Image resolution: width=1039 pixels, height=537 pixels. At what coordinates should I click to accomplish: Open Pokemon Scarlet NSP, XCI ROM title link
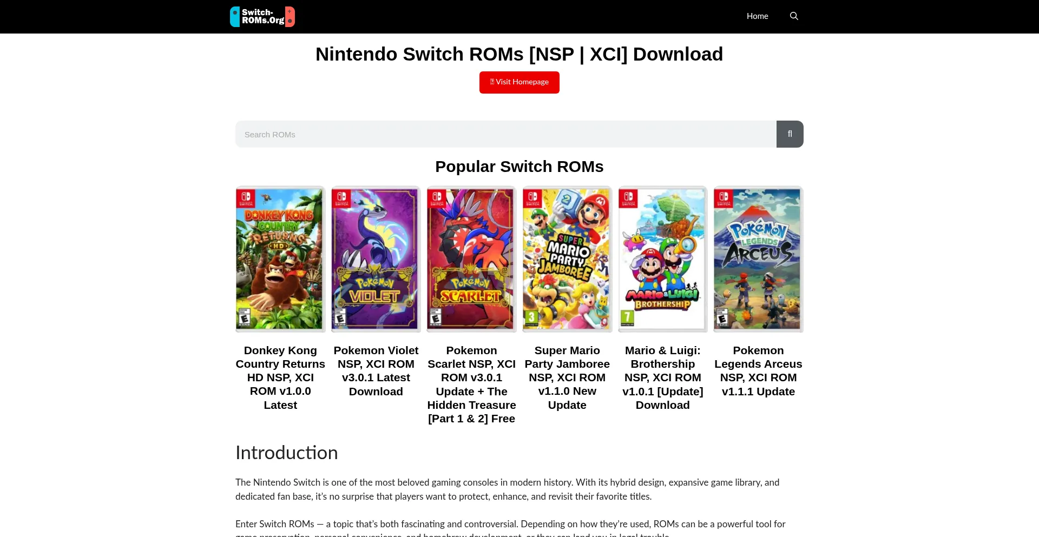(471, 384)
